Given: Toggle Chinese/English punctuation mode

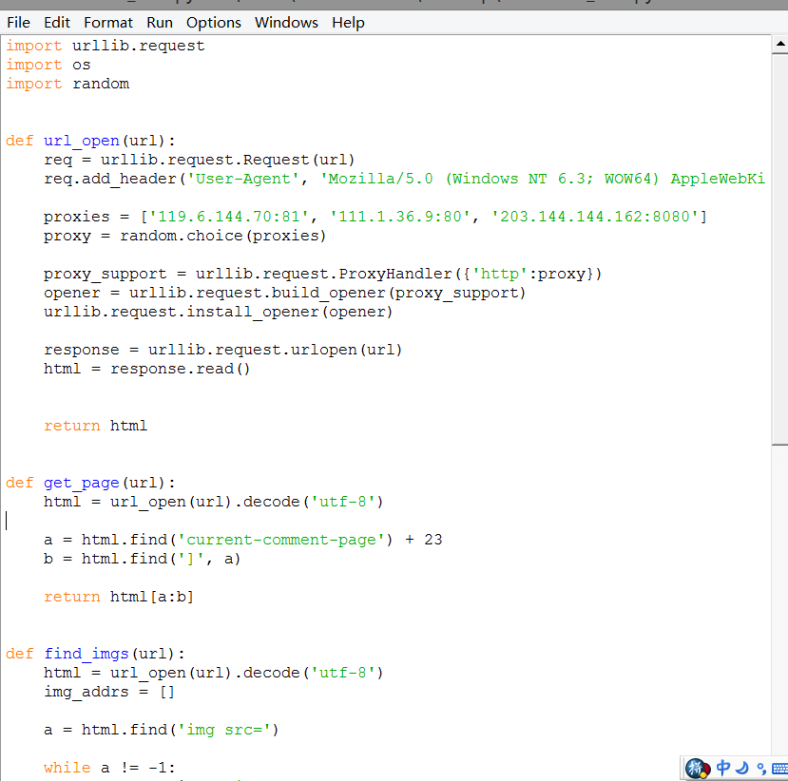Looking at the screenshot, I should pos(760,768).
